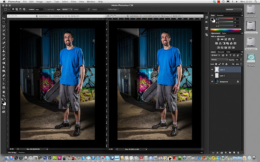Open the Opacity slider dropdown arrow
This screenshot has width=260, height=162.
coord(241,60)
